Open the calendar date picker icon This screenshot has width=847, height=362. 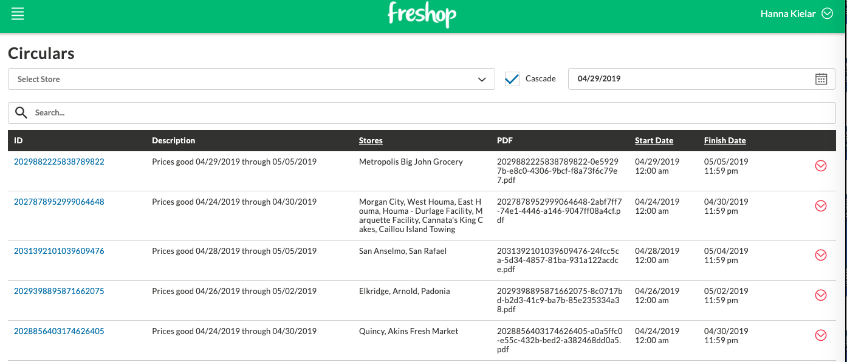pyautogui.click(x=821, y=79)
